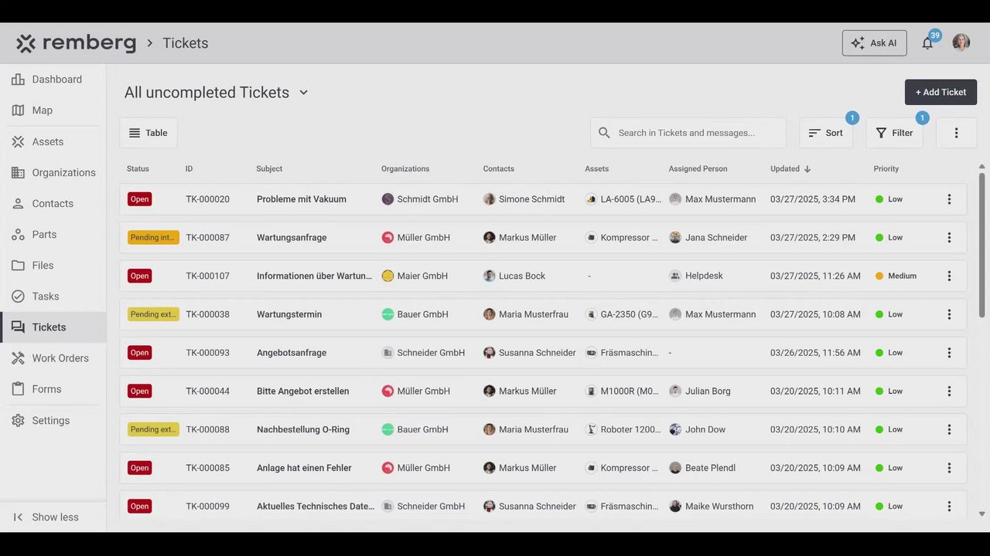Open ticket Wartungsanfrage
The height and width of the screenshot is (556, 990).
coord(292,238)
